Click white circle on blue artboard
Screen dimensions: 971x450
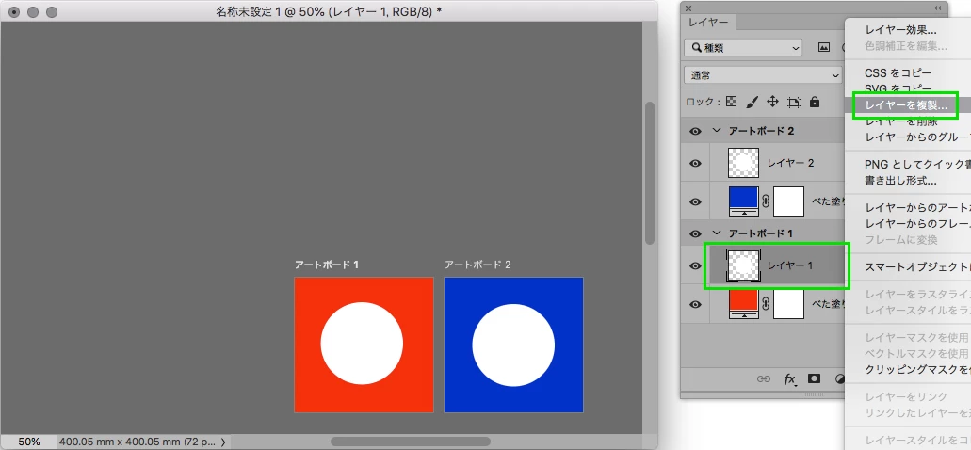[x=513, y=346]
